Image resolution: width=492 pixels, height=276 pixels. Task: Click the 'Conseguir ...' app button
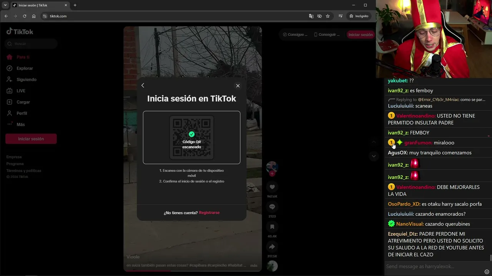point(327,34)
